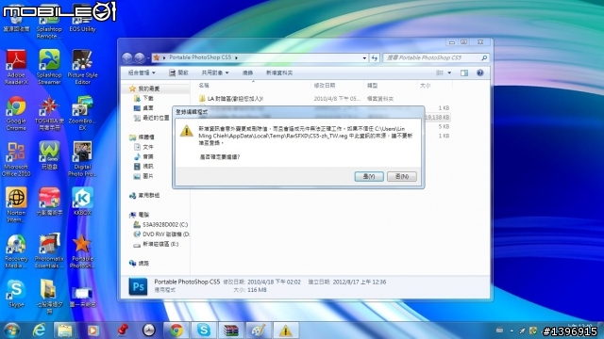Open TOSHIBA user manual desktop icon

coord(49,113)
